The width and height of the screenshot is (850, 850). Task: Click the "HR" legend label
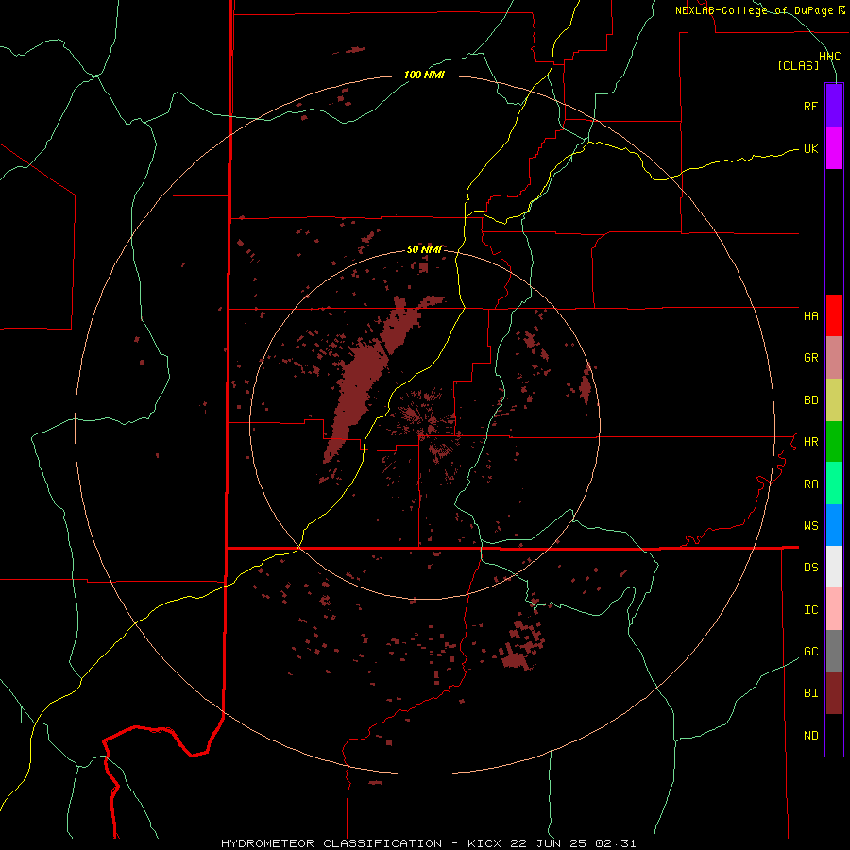[x=810, y=442]
